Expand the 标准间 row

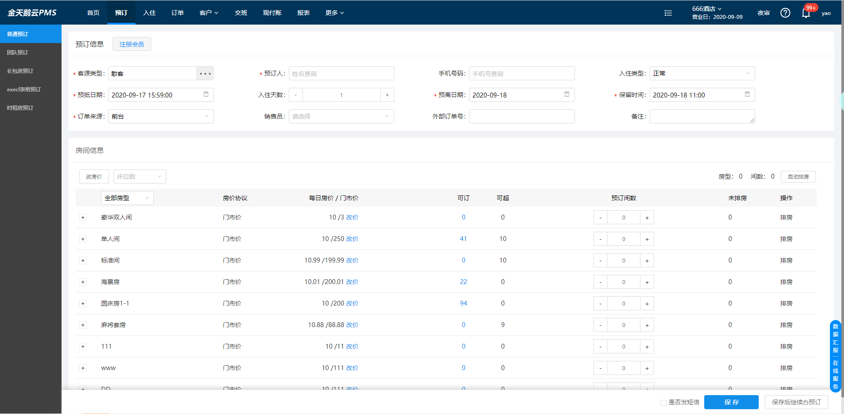83,260
